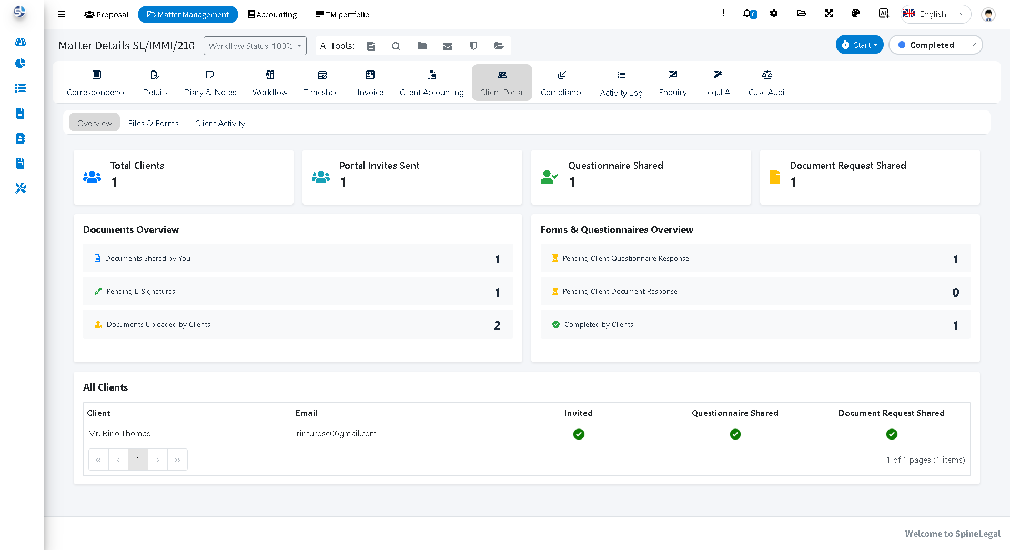Open the hamburger menu icon
The image size is (1010, 551).
coord(62,14)
